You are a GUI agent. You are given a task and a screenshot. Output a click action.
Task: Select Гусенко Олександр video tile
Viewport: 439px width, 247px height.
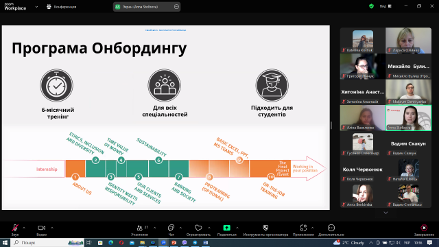[x=363, y=143]
